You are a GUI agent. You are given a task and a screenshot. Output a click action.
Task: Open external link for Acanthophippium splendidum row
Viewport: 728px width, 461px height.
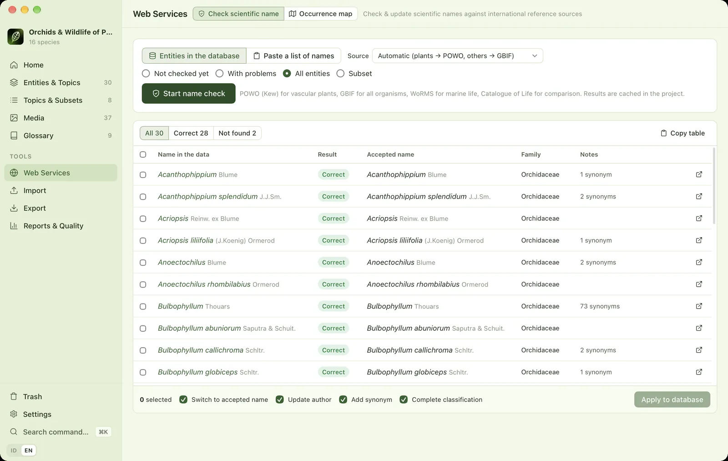[x=699, y=196]
